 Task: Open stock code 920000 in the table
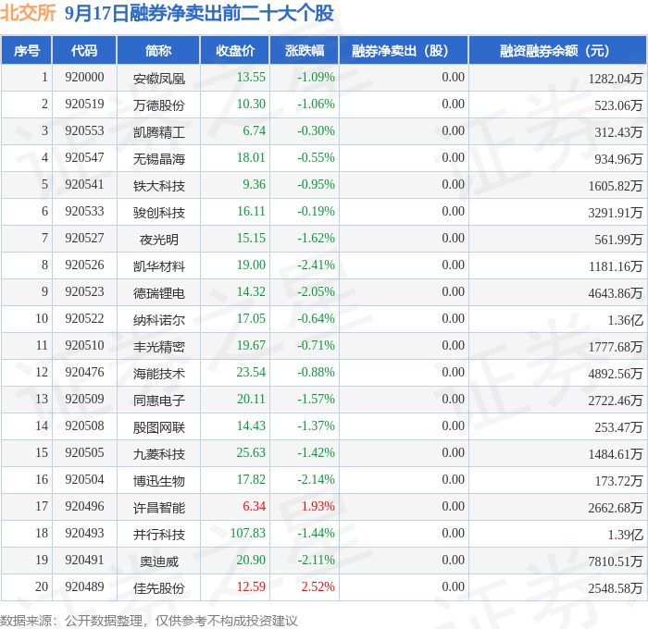point(84,77)
